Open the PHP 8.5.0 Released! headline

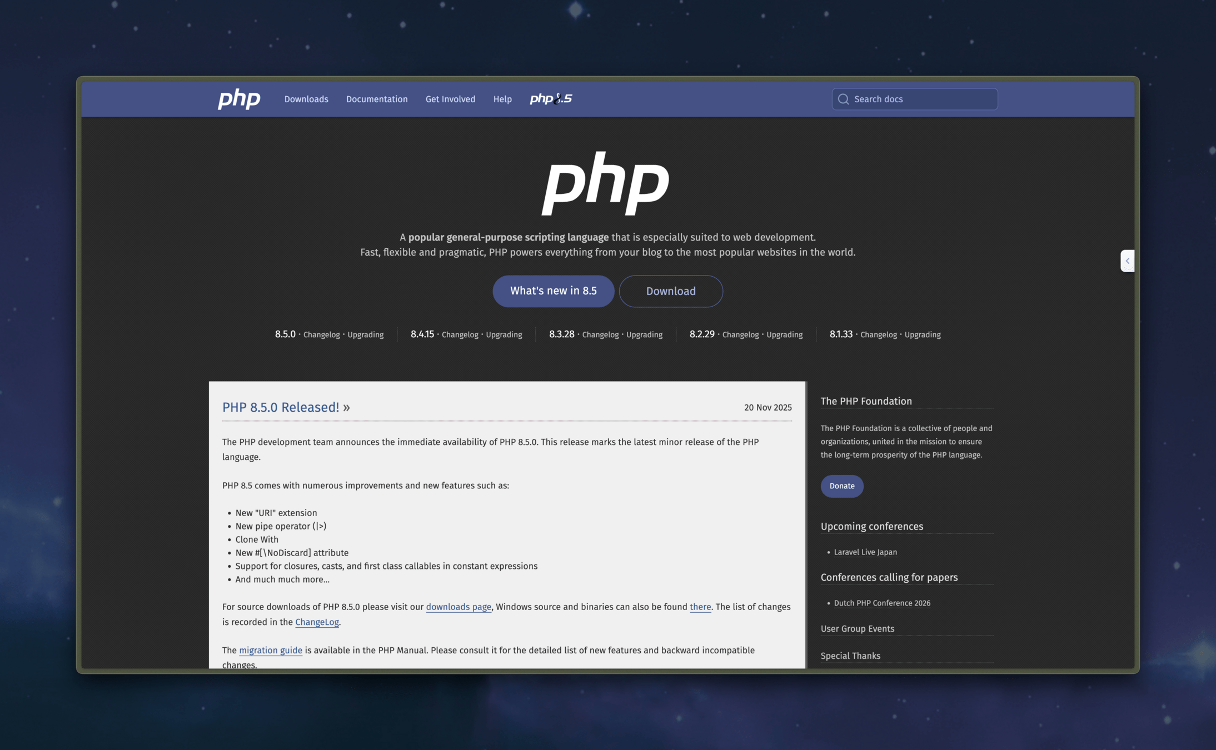click(x=281, y=407)
